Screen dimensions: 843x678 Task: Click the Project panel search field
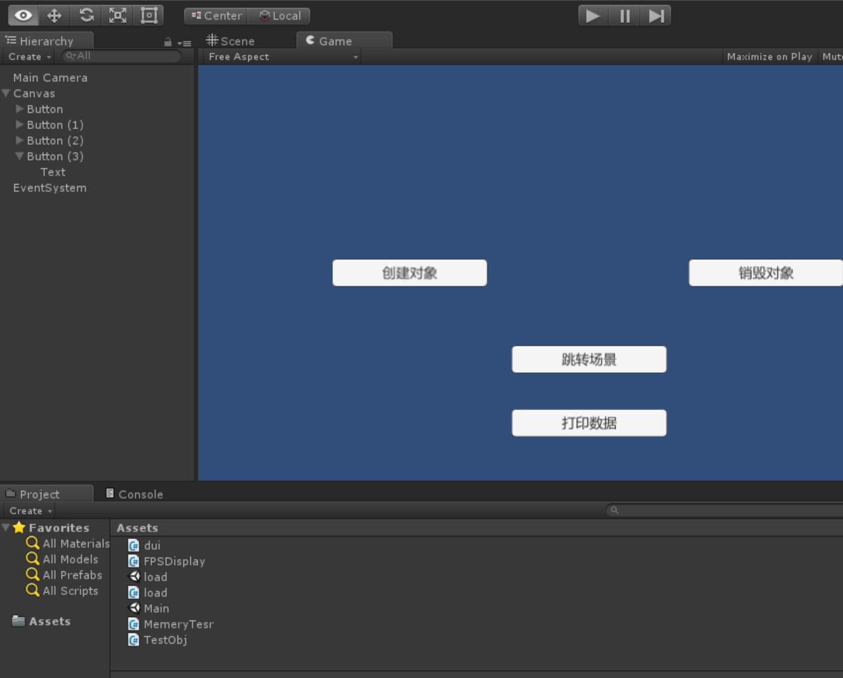click(724, 510)
